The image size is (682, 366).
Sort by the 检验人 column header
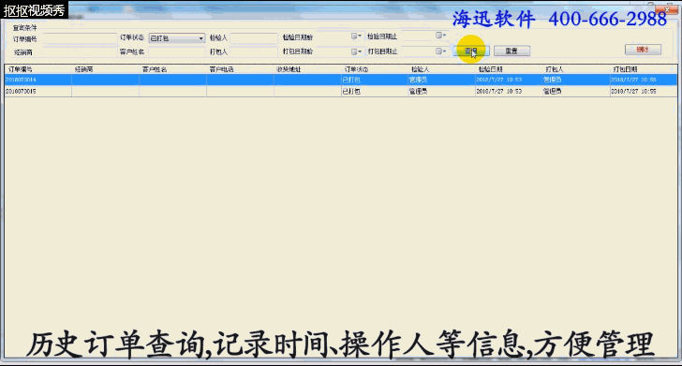[441, 69]
